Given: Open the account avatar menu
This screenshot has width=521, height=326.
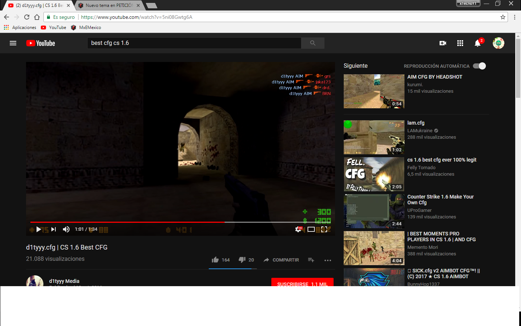Looking at the screenshot, I should pos(499,43).
